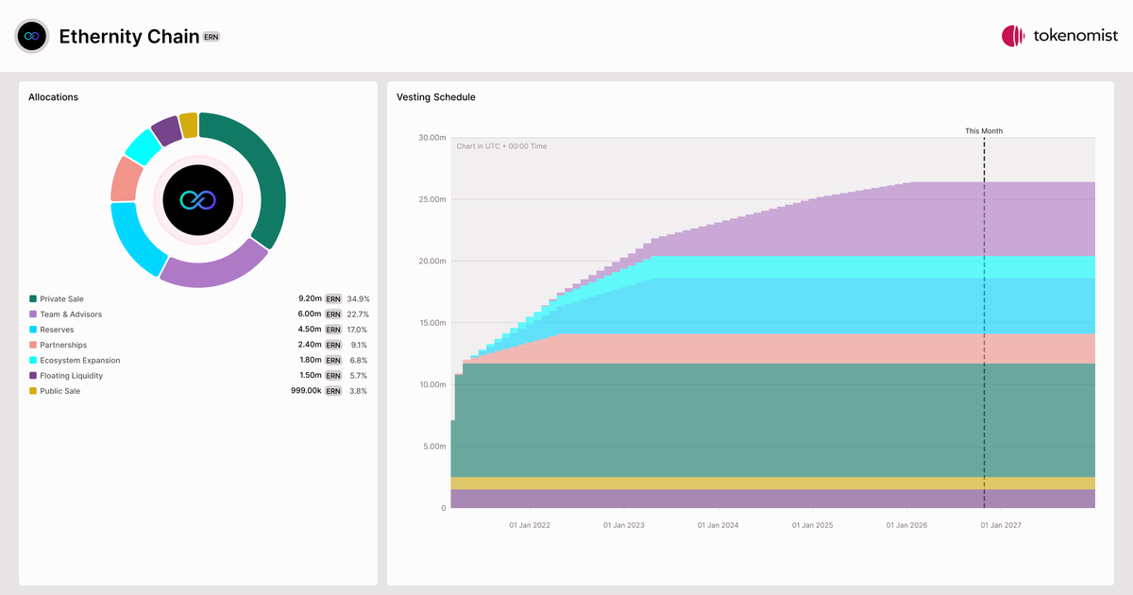
Task: Click the 01 Jan 2023 axis label
Action: point(624,525)
